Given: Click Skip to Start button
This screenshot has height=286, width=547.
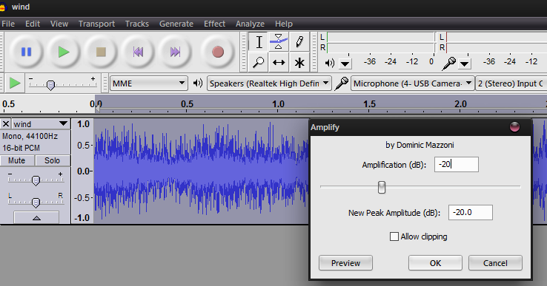Looking at the screenshot, I should point(138,52).
